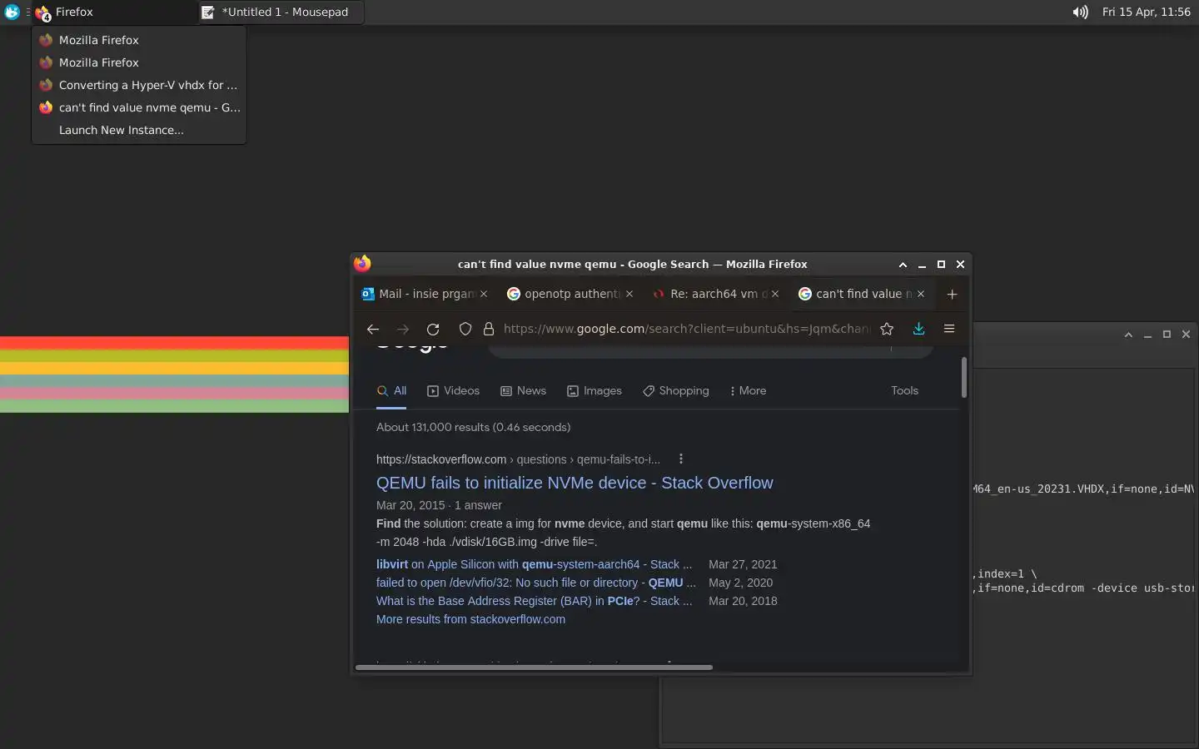Switch to openotp authentication tab
Screen dimensions: 1199x749
571,294
